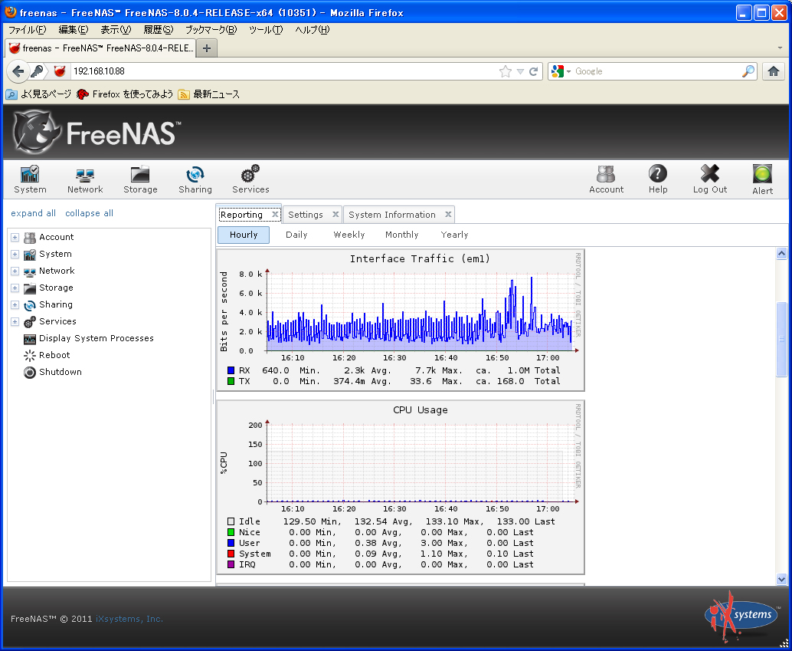Click the Network icon in the tree
Image resolution: width=792 pixels, height=651 pixels.
pos(30,271)
